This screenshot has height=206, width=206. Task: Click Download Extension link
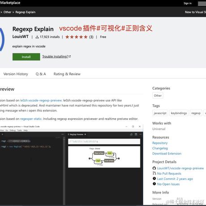point(167,154)
